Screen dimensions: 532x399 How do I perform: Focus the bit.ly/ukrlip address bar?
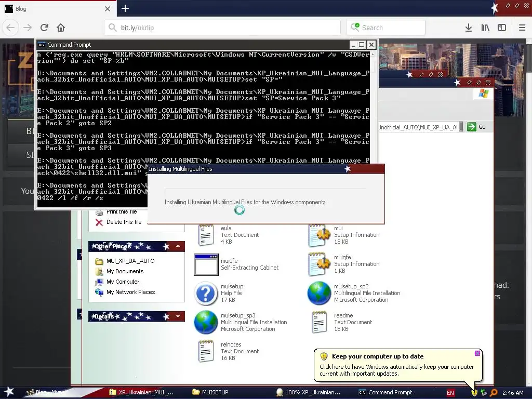[x=222, y=28]
